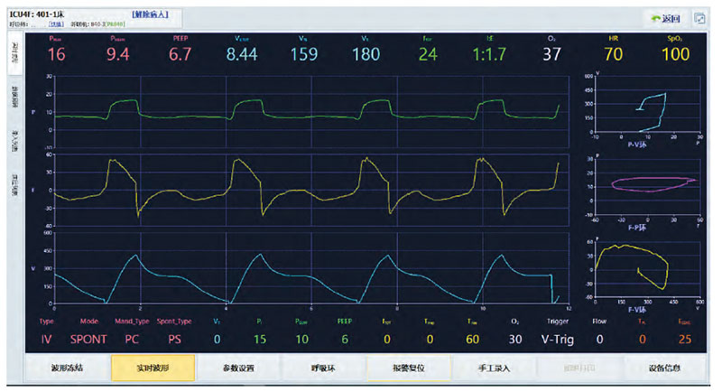Click the last setting value 25
This screenshot has width=722, height=392.
point(685,340)
